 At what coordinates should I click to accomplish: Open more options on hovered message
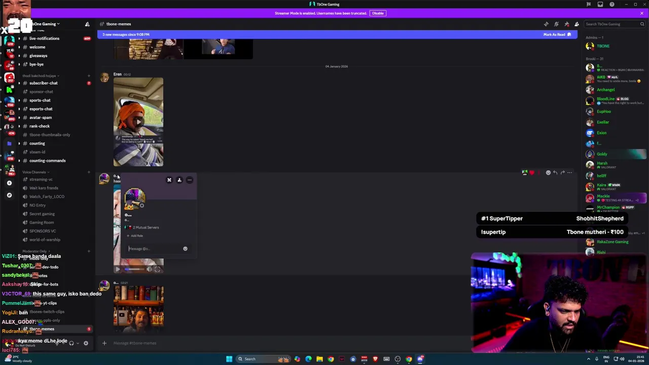point(569,173)
